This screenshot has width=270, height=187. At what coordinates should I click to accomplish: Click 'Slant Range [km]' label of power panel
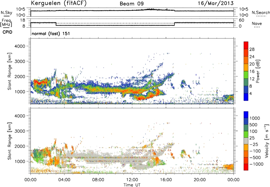(9, 71)
